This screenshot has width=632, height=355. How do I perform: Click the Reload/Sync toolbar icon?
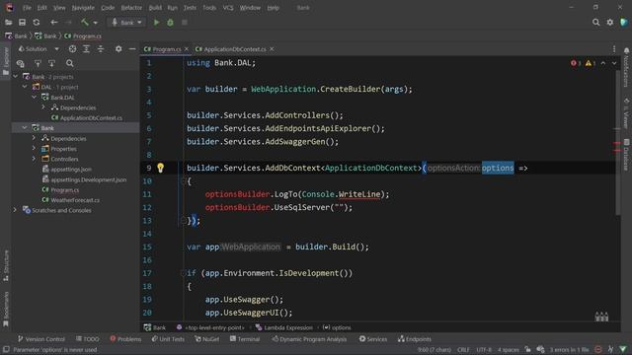pos(37,23)
